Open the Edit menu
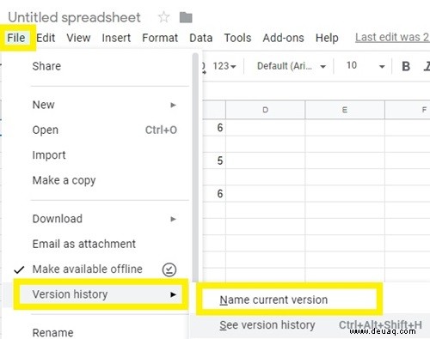Image resolution: width=430 pixels, height=339 pixels. (46, 38)
